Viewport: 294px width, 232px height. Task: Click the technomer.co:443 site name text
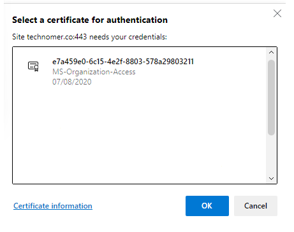[57, 37]
